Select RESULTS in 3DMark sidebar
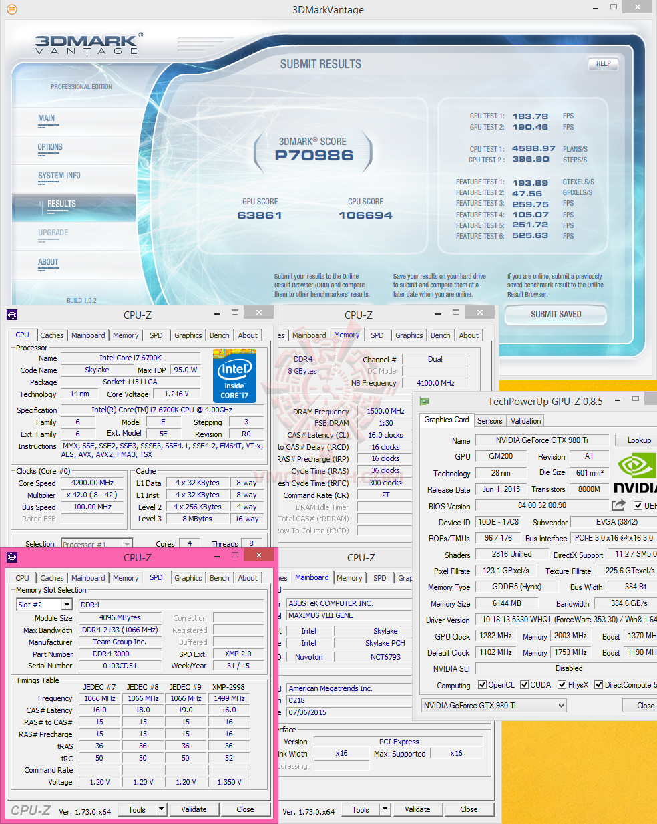 pyautogui.click(x=61, y=204)
